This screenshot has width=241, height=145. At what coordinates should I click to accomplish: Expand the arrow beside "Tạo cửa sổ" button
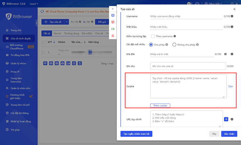coord(66,22)
